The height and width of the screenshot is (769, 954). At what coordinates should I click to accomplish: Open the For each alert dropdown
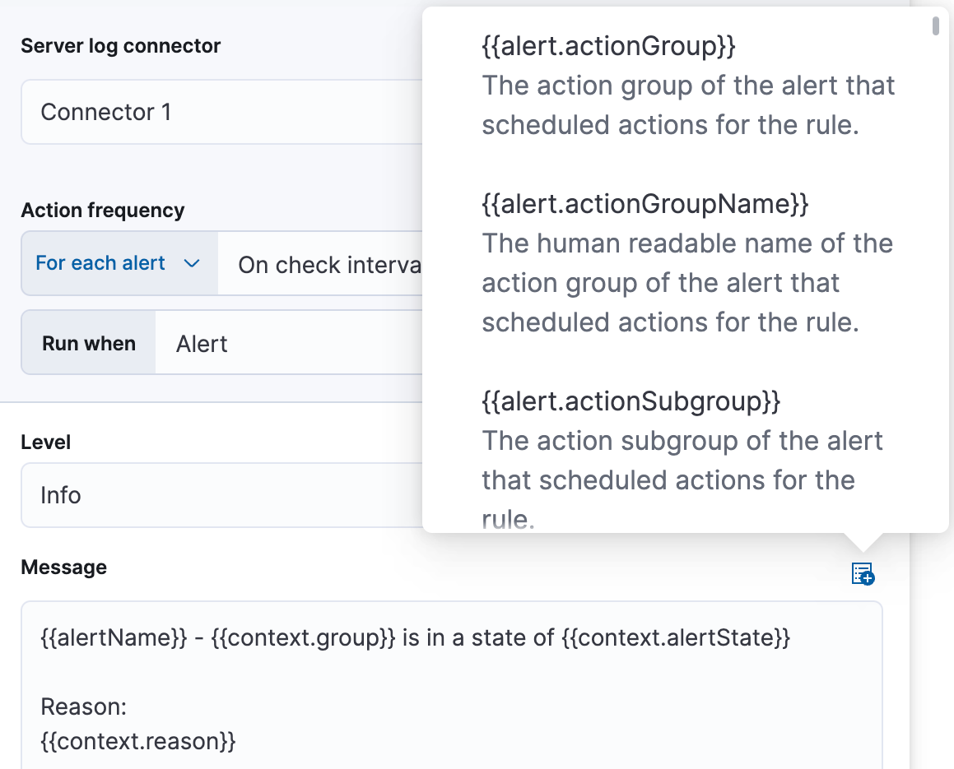(119, 263)
